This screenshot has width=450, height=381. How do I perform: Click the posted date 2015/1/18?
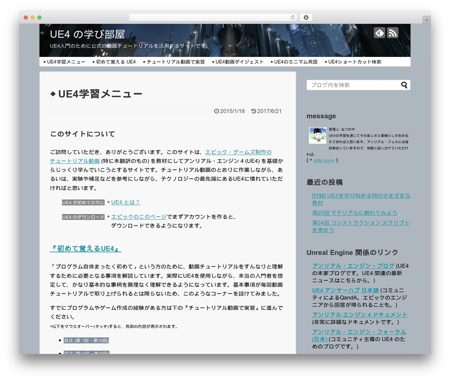pyautogui.click(x=230, y=111)
